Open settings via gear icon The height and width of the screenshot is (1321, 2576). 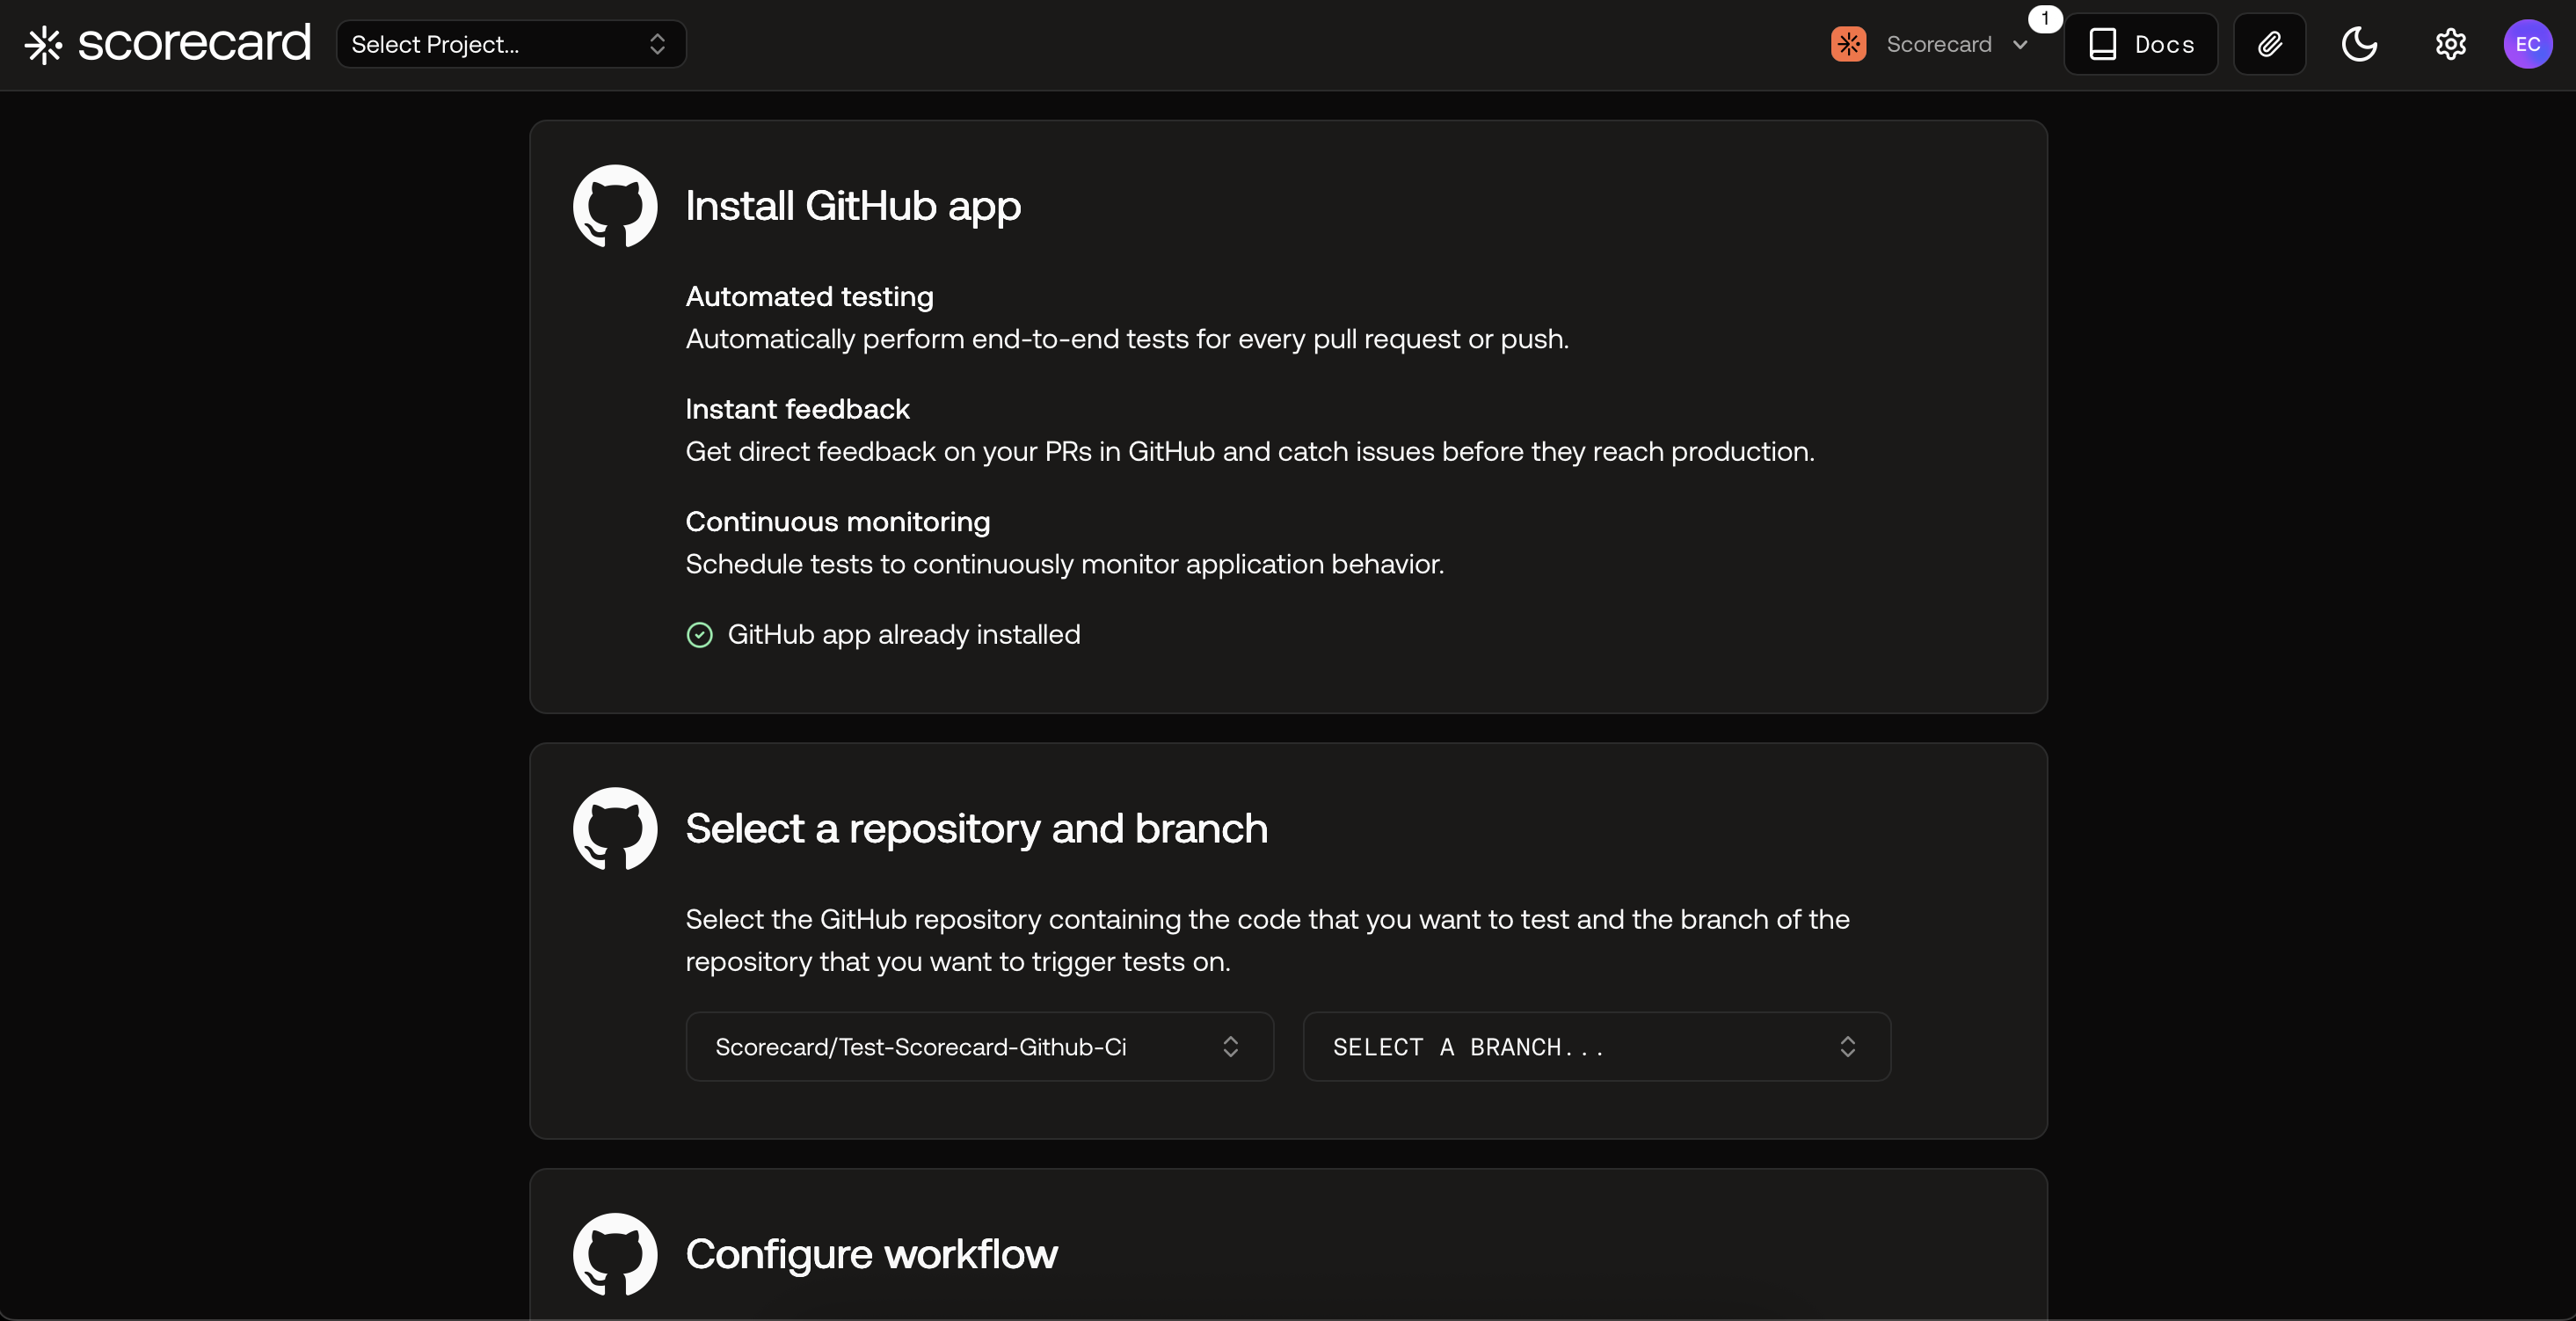coord(2450,44)
